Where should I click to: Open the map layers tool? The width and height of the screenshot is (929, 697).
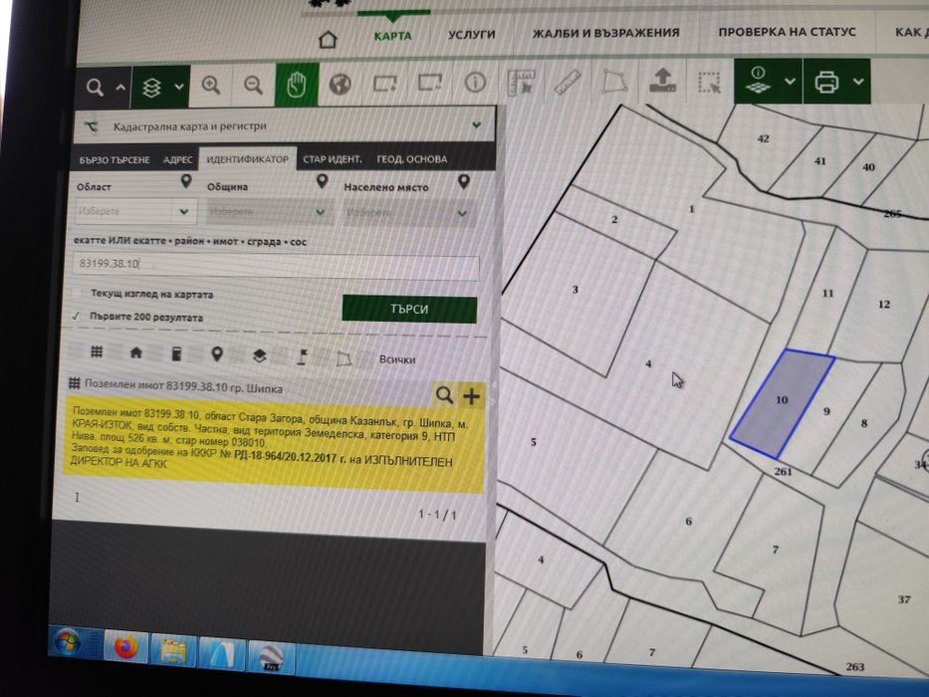152,89
